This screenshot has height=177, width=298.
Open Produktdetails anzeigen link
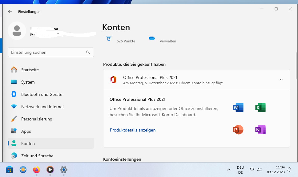coord(133,130)
